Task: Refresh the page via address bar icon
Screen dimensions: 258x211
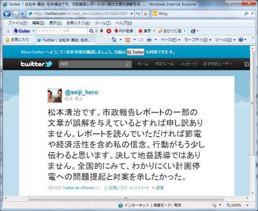Action: [x=138, y=14]
